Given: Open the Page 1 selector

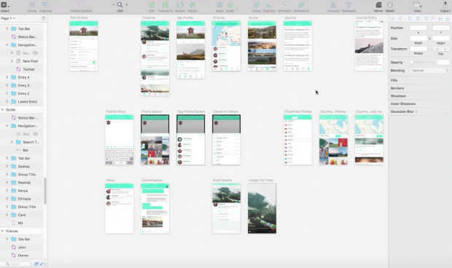Looking at the screenshot, I should pyautogui.click(x=8, y=18).
